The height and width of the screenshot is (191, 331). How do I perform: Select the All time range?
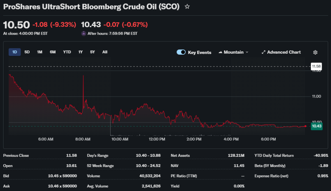[105, 52]
